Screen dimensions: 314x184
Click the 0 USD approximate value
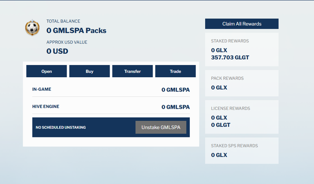57,51
